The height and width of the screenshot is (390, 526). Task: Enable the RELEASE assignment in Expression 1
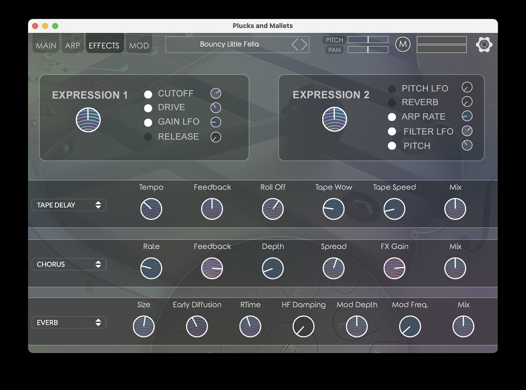(148, 137)
